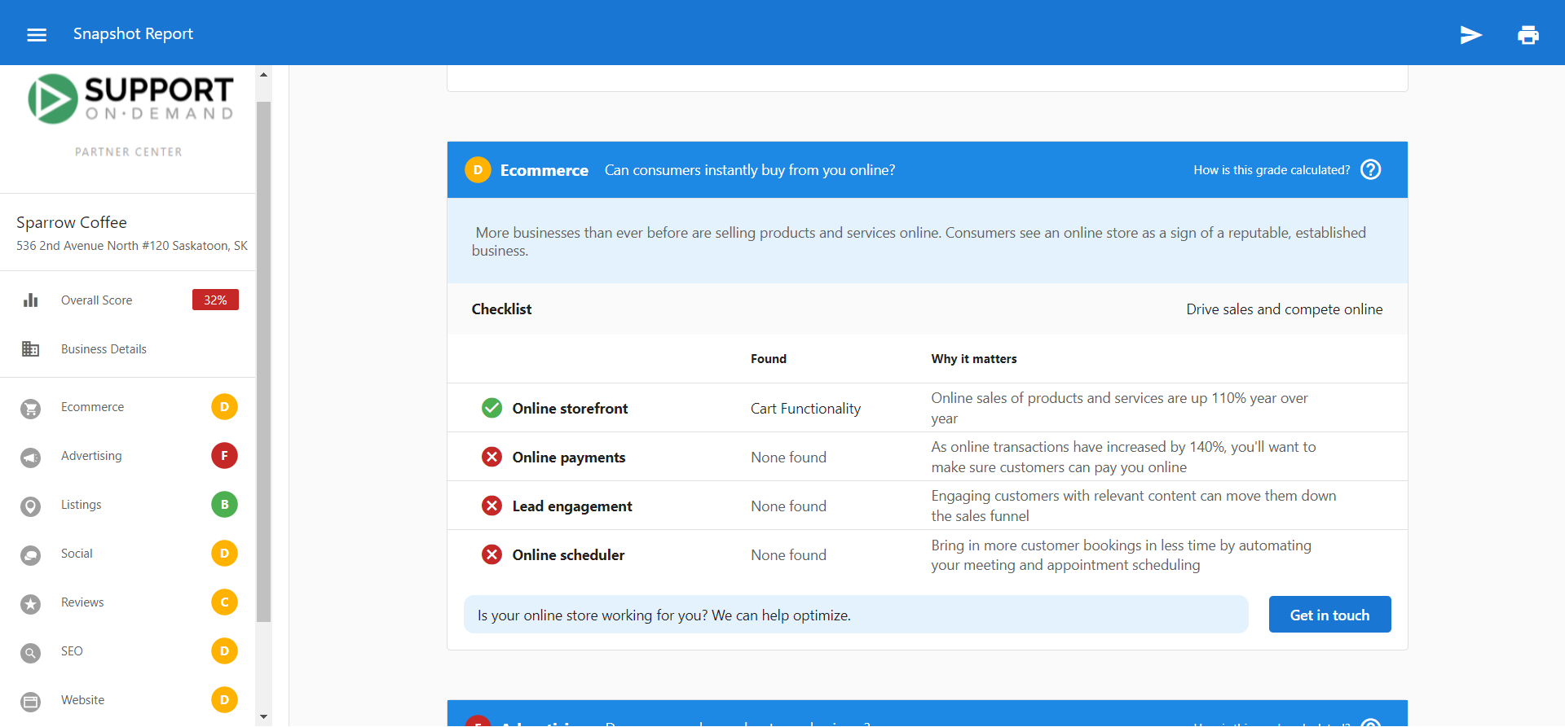Image resolution: width=1565 pixels, height=727 pixels.
Task: Click the Website D grade badge
Action: pyautogui.click(x=224, y=700)
